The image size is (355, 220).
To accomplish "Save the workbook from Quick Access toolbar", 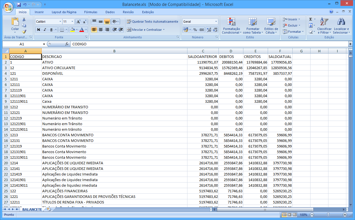I will [x=19, y=4].
